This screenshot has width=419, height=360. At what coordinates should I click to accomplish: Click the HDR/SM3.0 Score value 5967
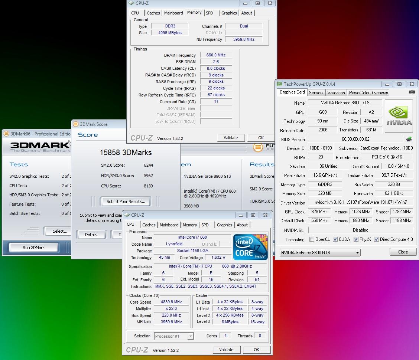click(148, 176)
